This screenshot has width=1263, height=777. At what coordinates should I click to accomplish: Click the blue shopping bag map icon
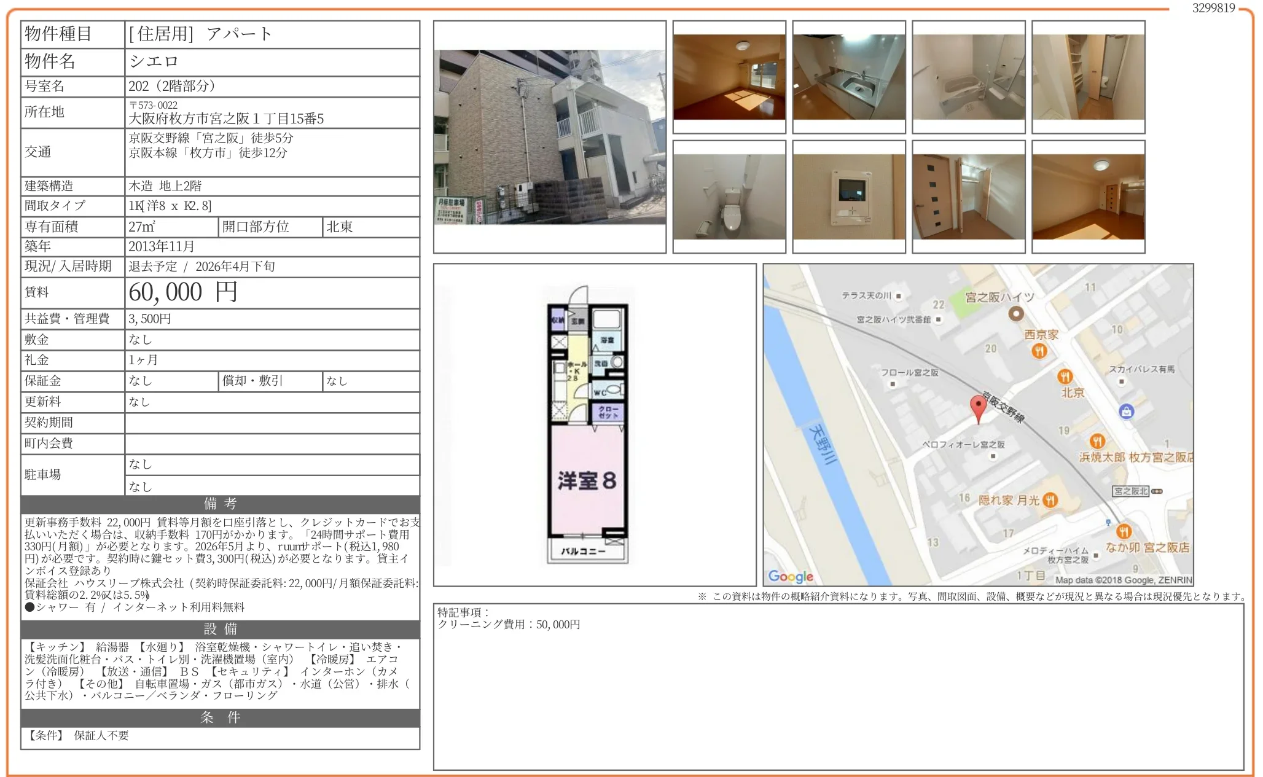1126,412
